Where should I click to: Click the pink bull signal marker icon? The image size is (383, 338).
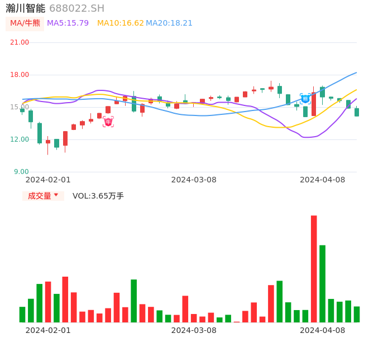tap(108, 122)
